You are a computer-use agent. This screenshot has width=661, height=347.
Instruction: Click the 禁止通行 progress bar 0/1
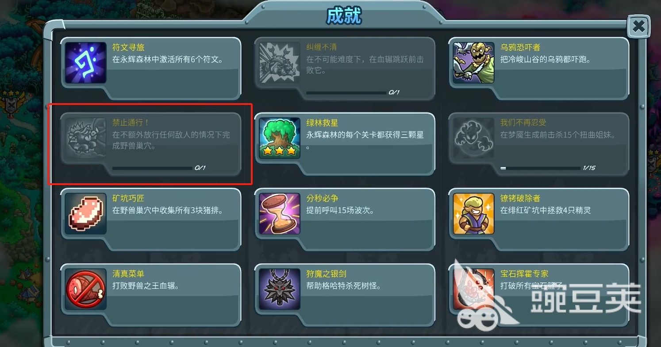[x=152, y=168]
